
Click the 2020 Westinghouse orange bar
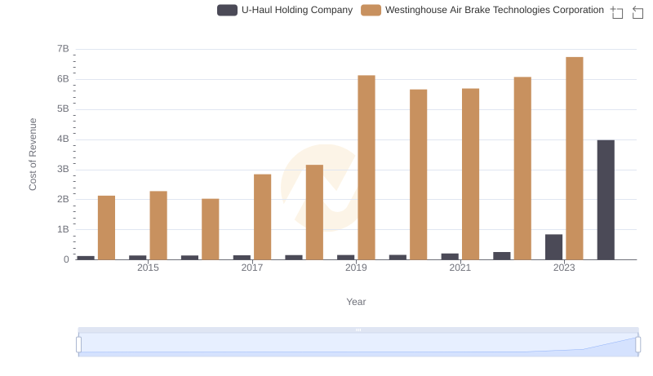(x=419, y=175)
